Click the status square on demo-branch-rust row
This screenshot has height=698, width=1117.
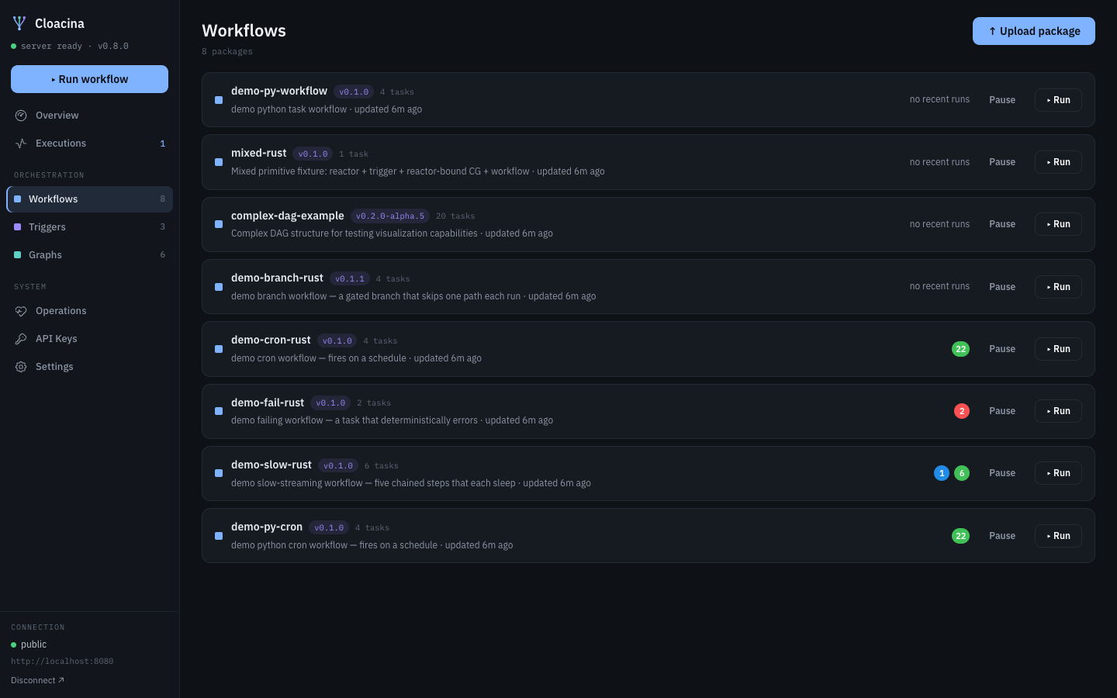219,287
